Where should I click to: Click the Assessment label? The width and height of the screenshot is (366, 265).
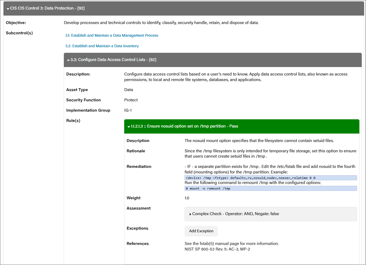(x=138, y=208)
